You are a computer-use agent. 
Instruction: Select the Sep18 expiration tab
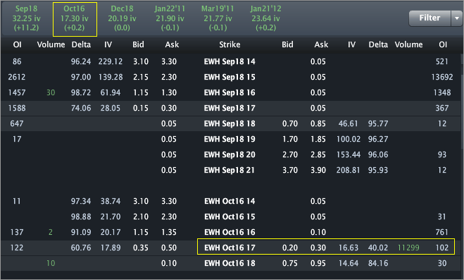(x=26, y=18)
